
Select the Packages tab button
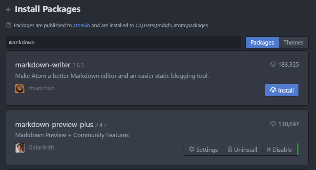[x=262, y=42]
